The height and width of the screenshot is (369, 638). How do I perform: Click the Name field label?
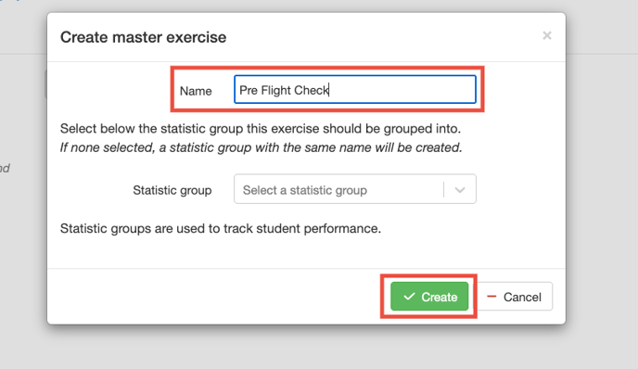(x=196, y=91)
